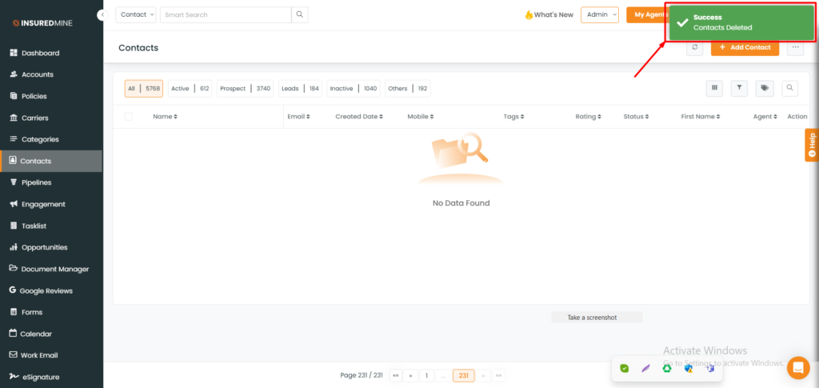Open the column chooser icon
The image size is (819, 388).
point(714,88)
